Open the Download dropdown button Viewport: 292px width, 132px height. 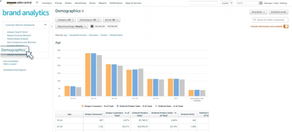[258, 12]
